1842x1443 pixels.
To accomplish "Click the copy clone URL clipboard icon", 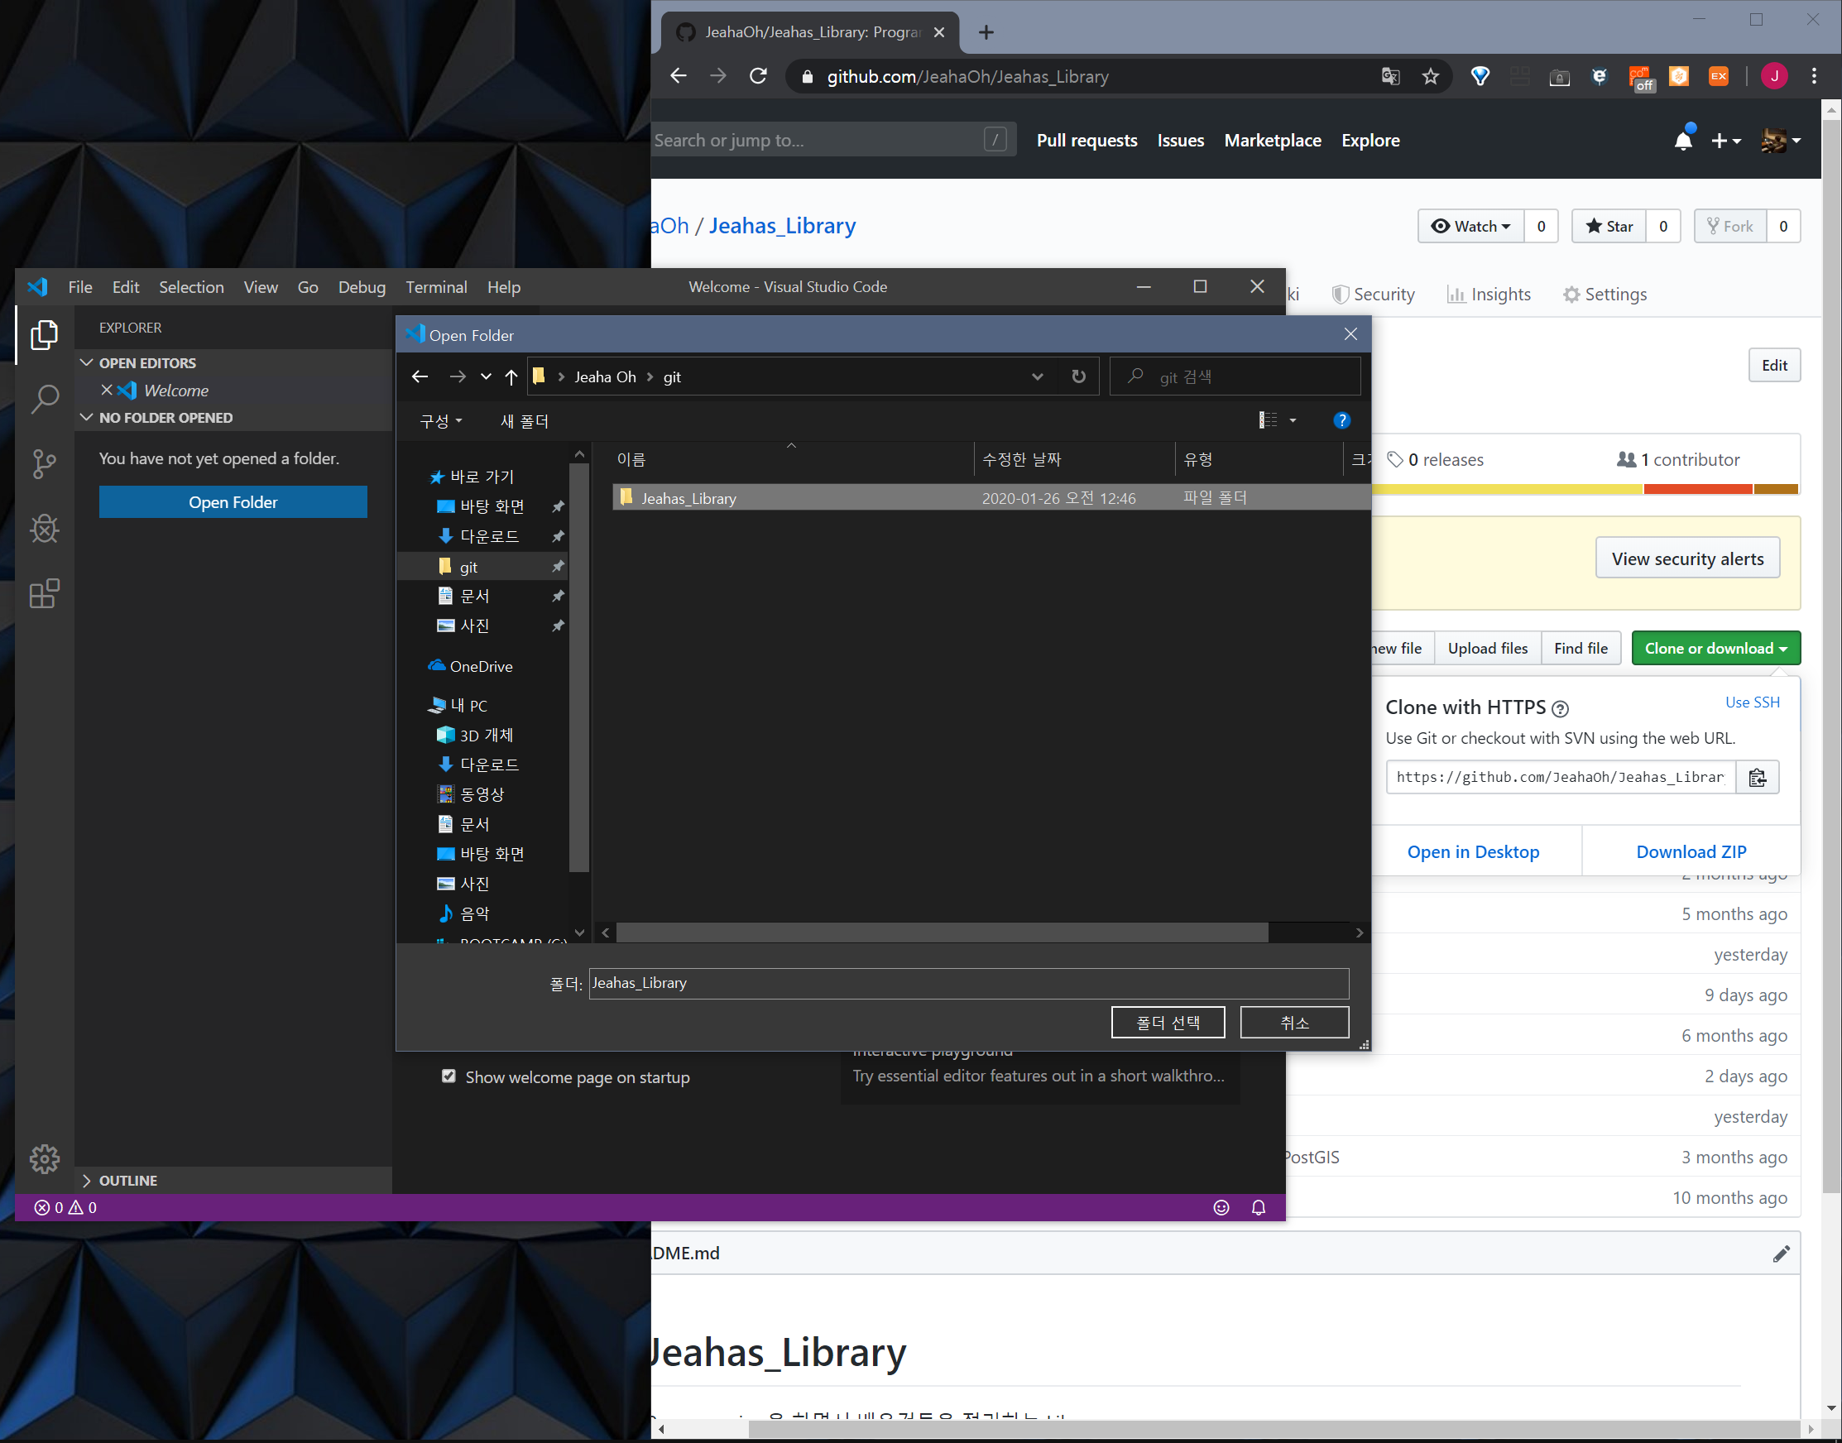I will coord(1757,777).
